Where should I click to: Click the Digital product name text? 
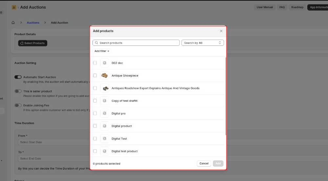[122, 126]
